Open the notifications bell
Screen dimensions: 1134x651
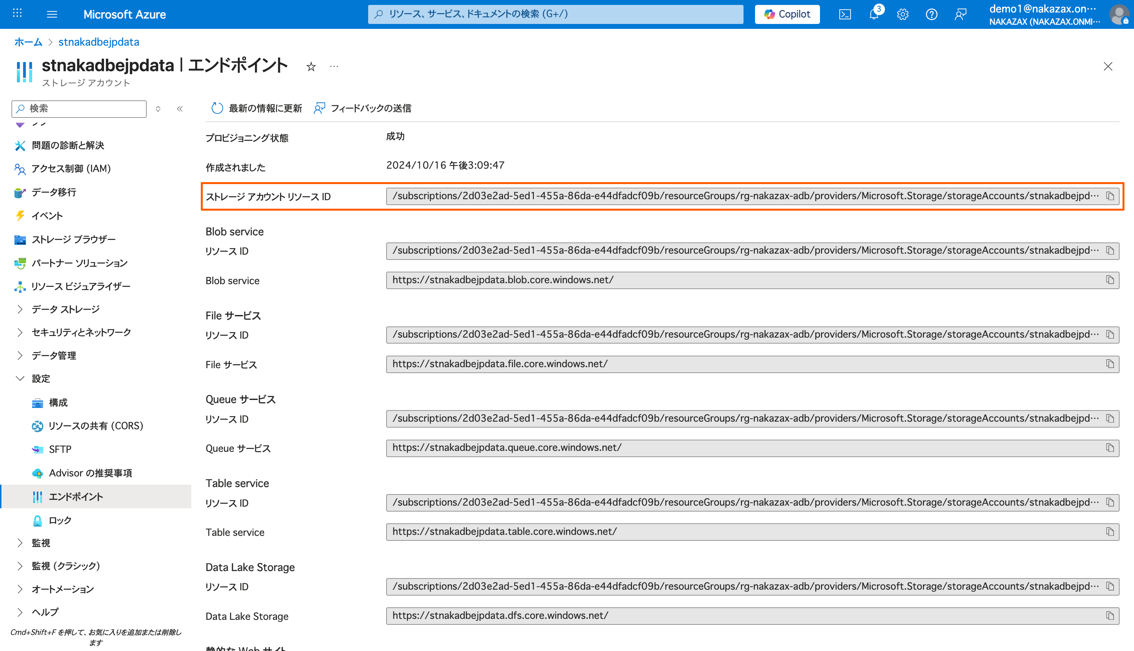pyautogui.click(x=873, y=14)
